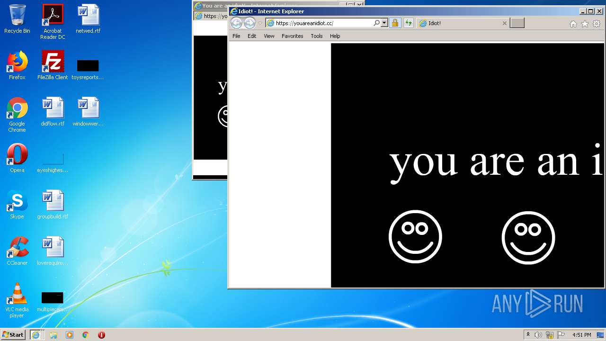Open the Tools gear icon
The height and width of the screenshot is (341, 606).
[x=596, y=24]
